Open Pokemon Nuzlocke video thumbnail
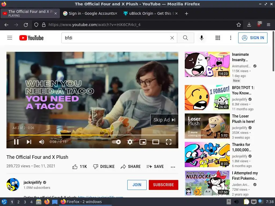Image resolution: width=275 pixels, height=206 pixels. pyautogui.click(x=207, y=183)
